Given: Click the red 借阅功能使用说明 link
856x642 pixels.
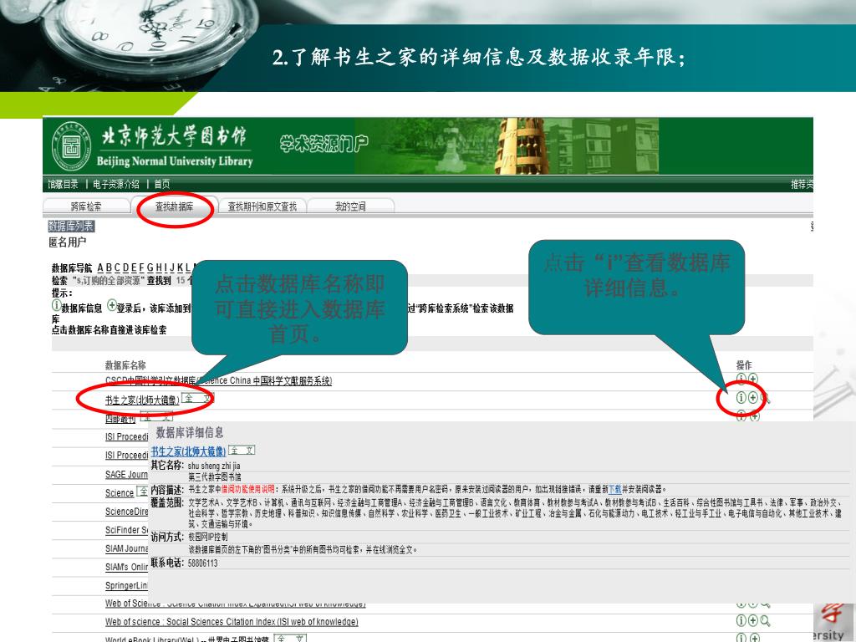Looking at the screenshot, I should [x=247, y=489].
